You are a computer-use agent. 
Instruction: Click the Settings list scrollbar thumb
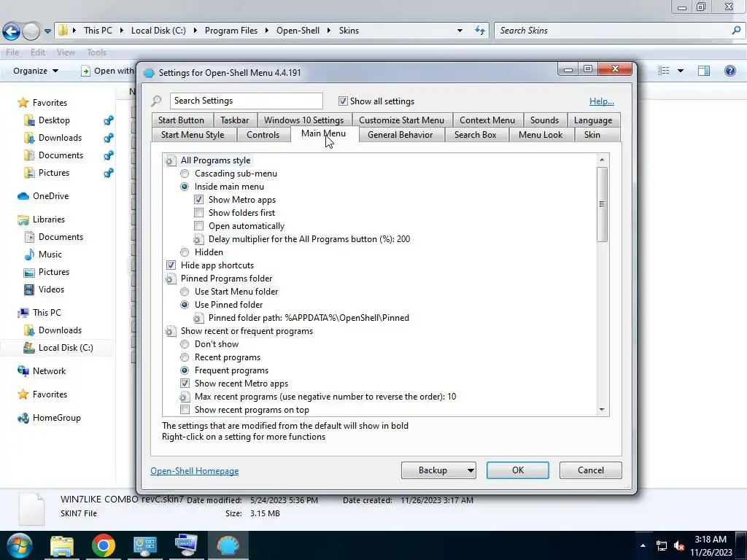602,204
